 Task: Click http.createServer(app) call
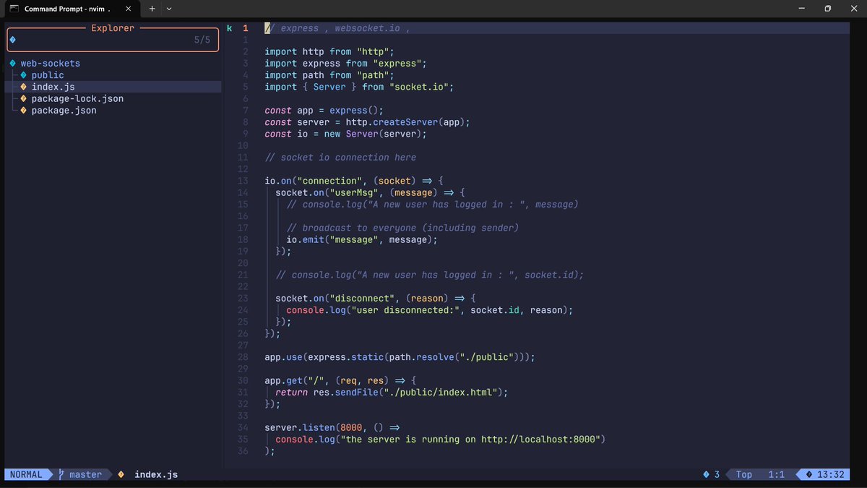point(405,122)
